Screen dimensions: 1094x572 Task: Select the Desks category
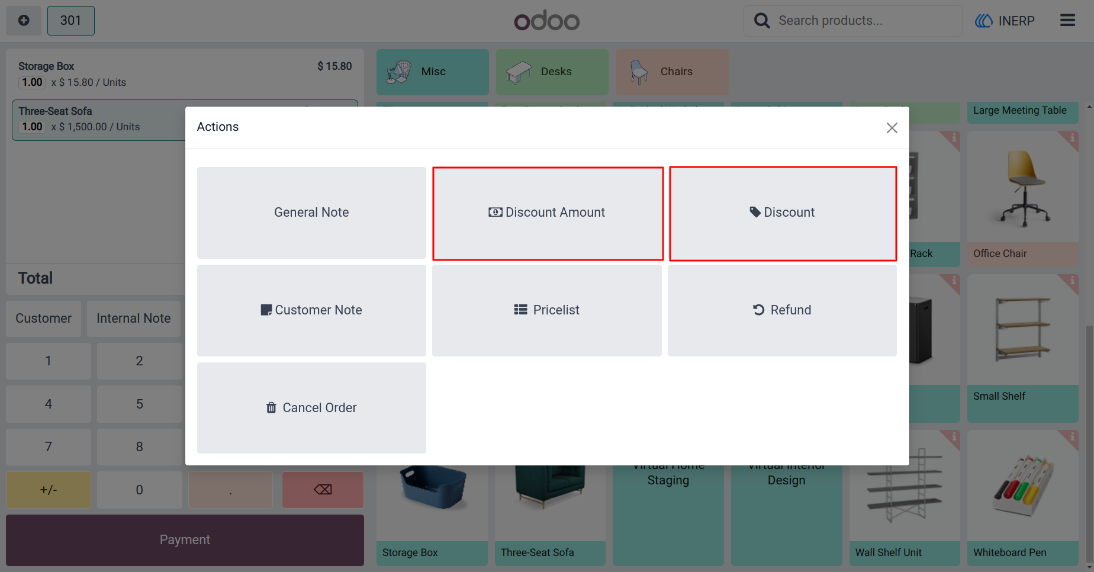[552, 72]
